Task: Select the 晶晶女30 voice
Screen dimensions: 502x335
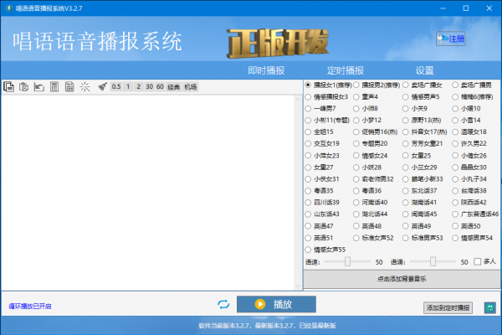Action: pos(469,167)
